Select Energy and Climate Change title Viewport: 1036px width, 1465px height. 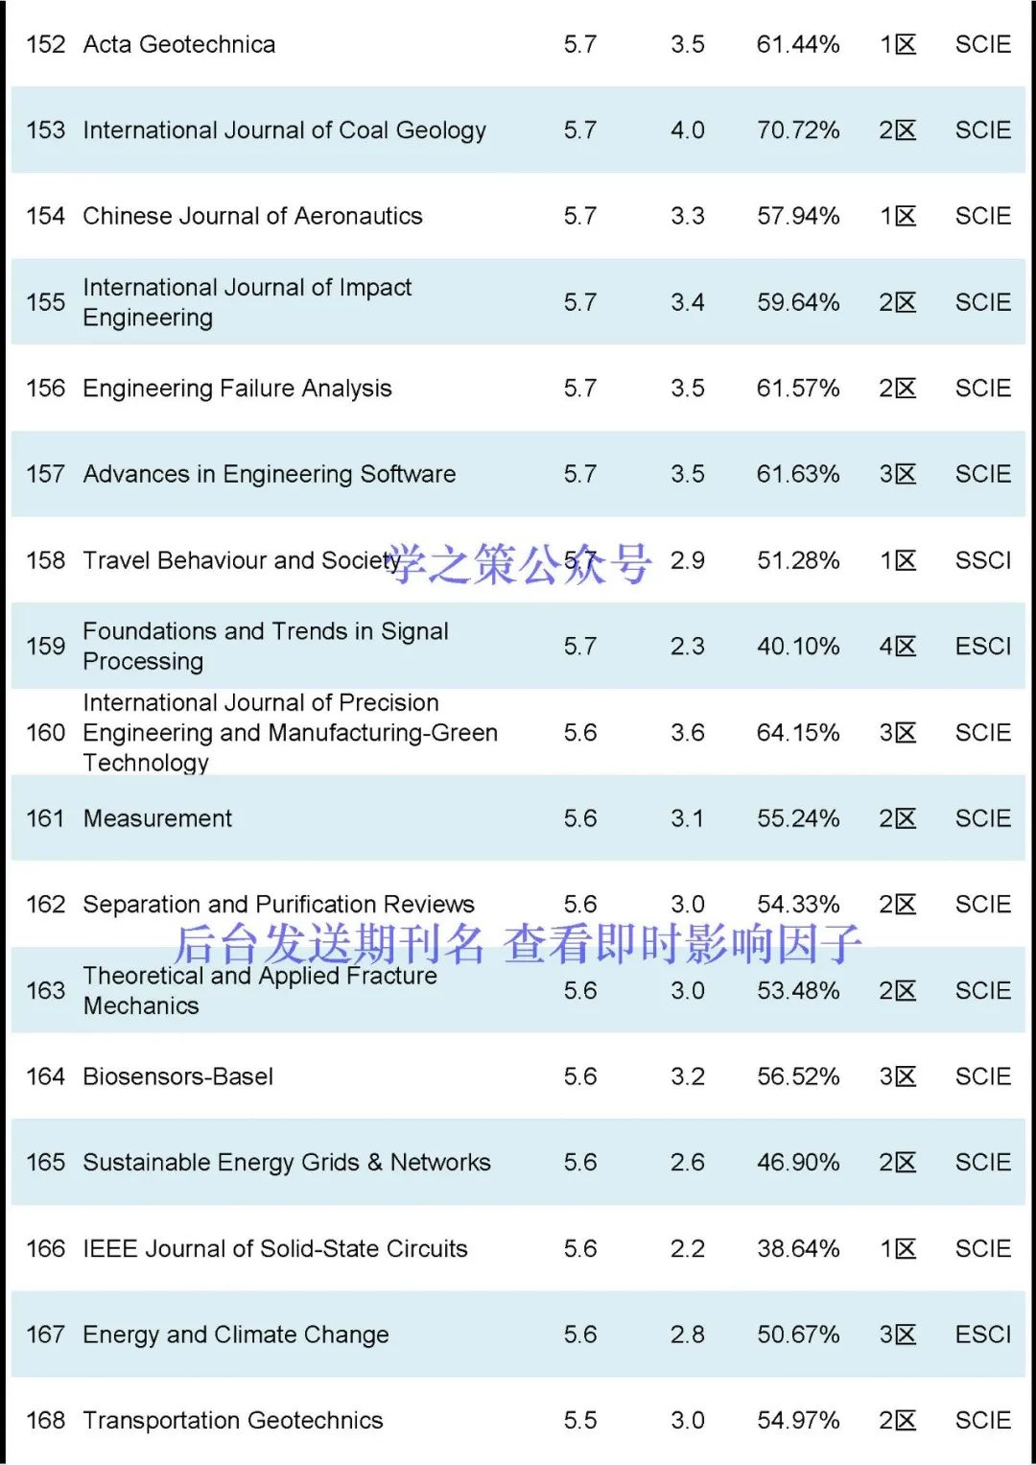pyautogui.click(x=235, y=1335)
